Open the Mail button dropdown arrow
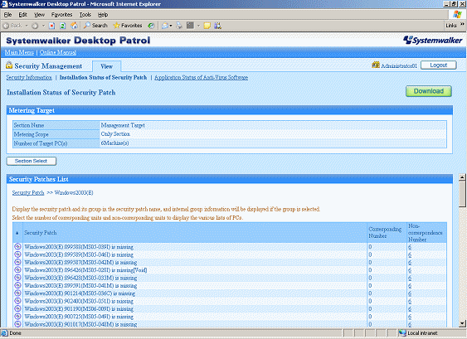The width and height of the screenshot is (467, 339). coord(171,26)
